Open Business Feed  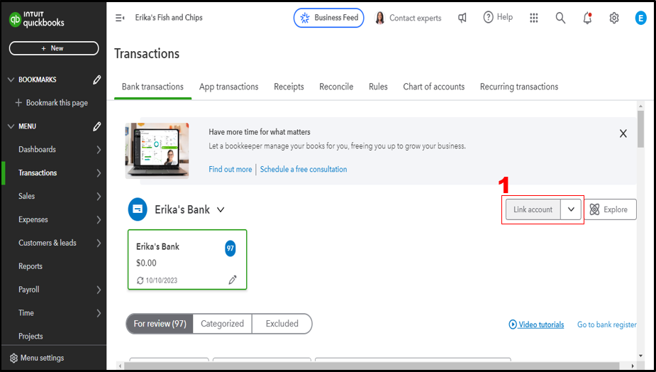pyautogui.click(x=329, y=18)
